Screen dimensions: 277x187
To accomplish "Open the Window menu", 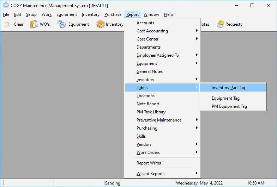I will click(151, 14).
